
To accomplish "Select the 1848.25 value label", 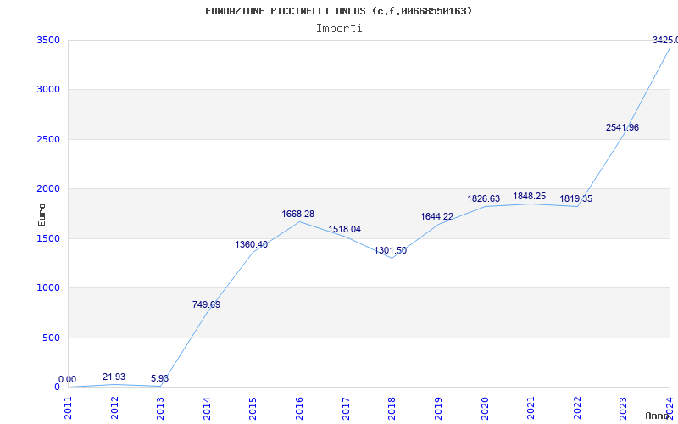I will [x=530, y=196].
